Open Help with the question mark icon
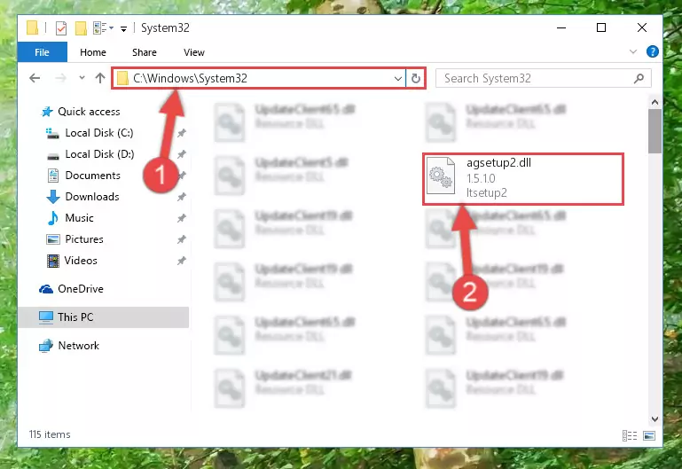Screen dimensions: 682x469 652,51
